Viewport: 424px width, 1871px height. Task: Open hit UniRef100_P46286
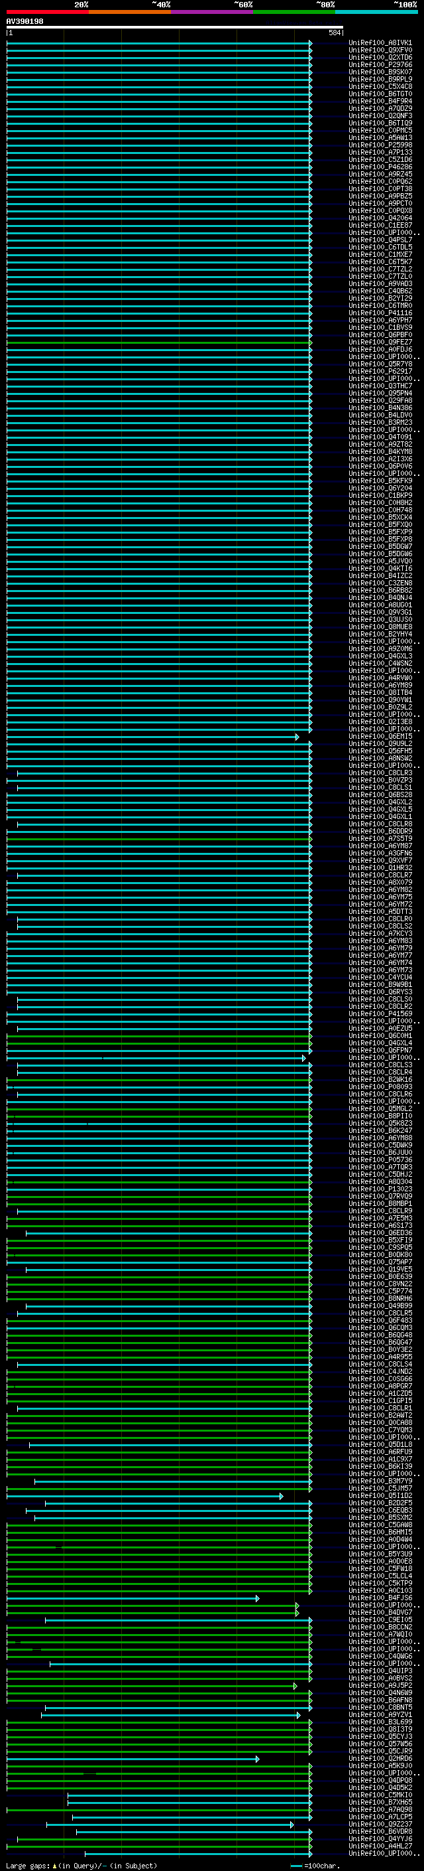tap(380, 167)
